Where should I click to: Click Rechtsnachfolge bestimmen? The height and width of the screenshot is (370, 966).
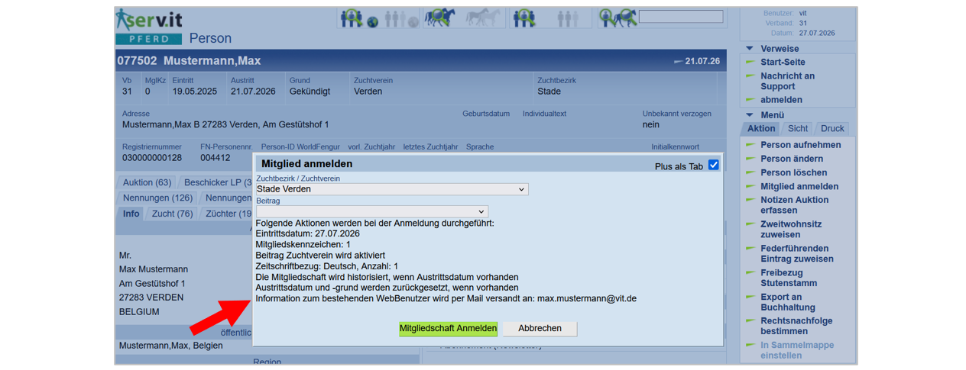tap(796, 326)
